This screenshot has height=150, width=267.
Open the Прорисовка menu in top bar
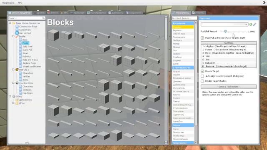point(8,3)
